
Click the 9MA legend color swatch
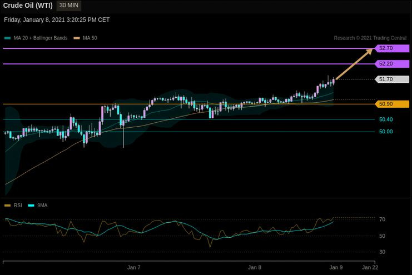click(31, 206)
